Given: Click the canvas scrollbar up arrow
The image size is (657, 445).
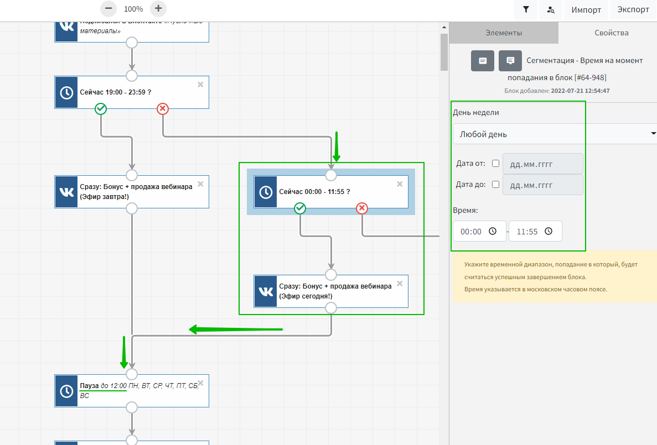Looking at the screenshot, I should click(x=444, y=27).
